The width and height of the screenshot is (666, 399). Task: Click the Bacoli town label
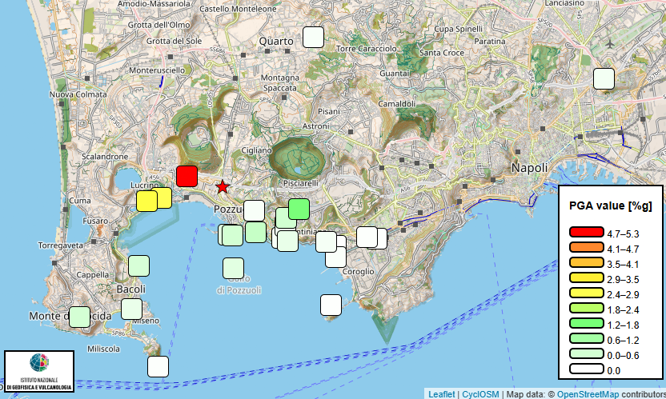click(x=130, y=289)
